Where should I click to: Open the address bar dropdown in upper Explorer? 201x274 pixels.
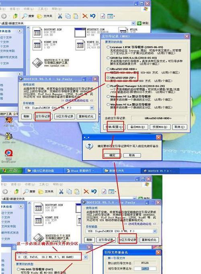point(133,23)
